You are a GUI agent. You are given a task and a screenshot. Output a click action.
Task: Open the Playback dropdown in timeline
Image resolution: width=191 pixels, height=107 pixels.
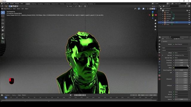coord(8,95)
